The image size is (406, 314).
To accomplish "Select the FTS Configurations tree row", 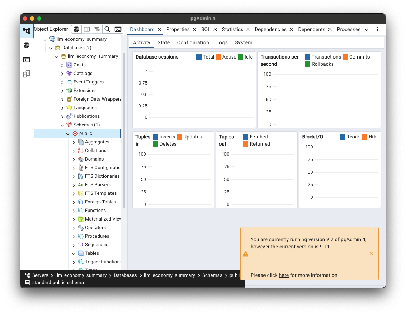I will click(78, 168).
